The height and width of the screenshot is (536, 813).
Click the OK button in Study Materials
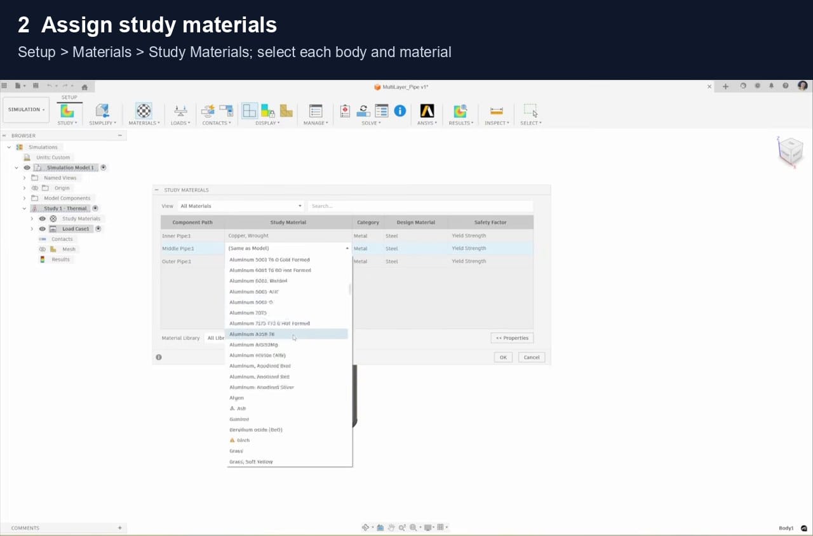point(503,357)
